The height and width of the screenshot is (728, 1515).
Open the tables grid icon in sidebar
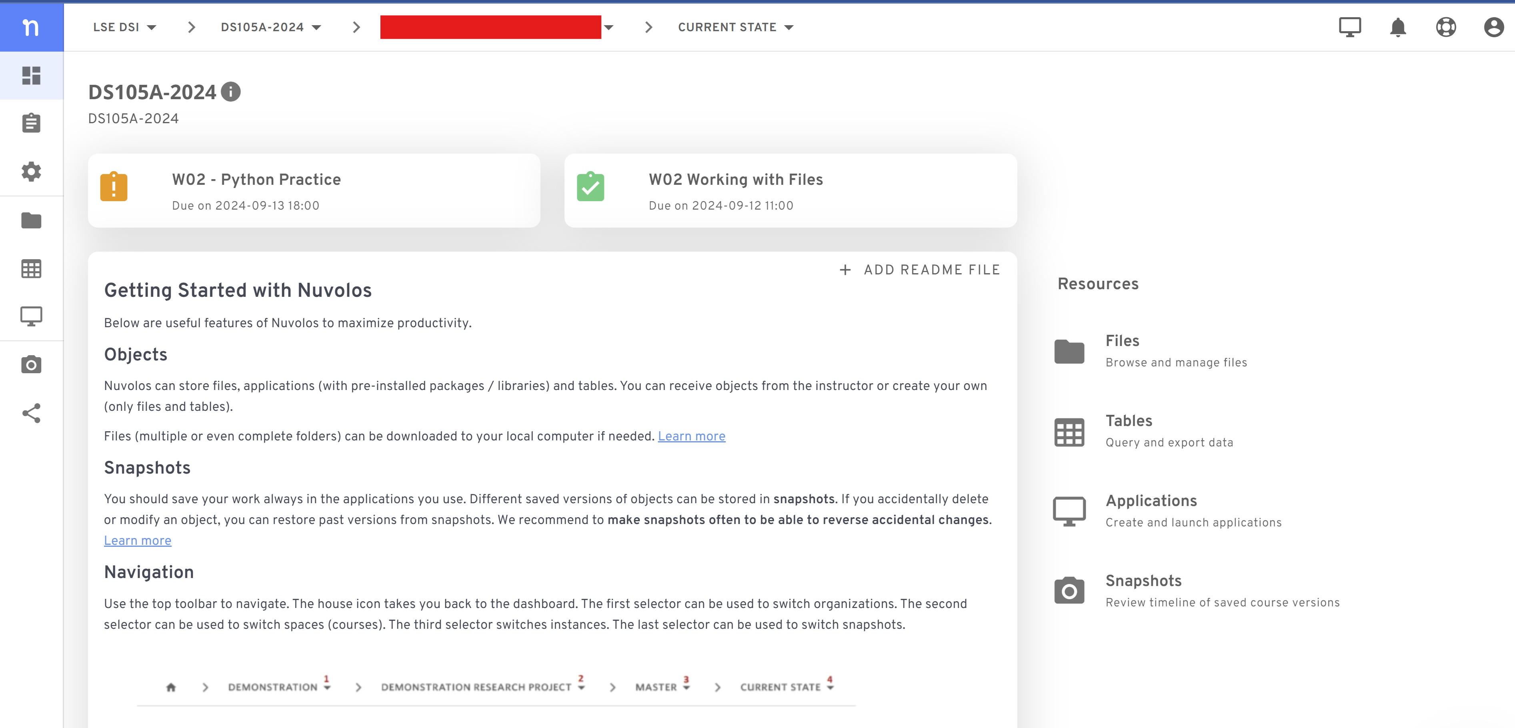[x=30, y=269]
